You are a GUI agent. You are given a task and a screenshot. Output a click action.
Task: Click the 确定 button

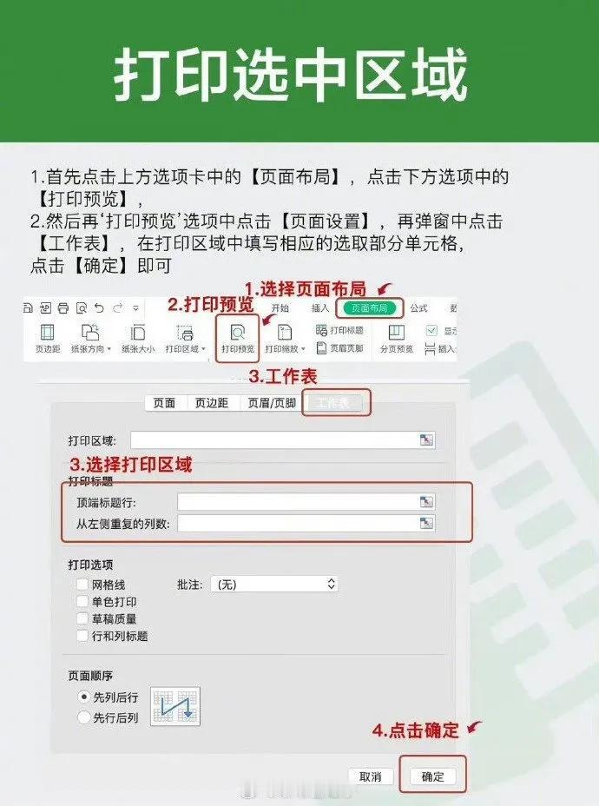(432, 776)
